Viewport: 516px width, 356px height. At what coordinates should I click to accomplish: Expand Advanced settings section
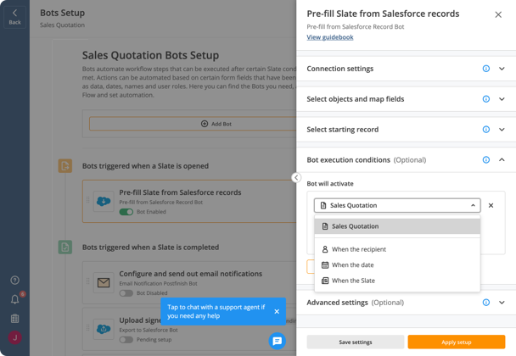click(x=502, y=303)
